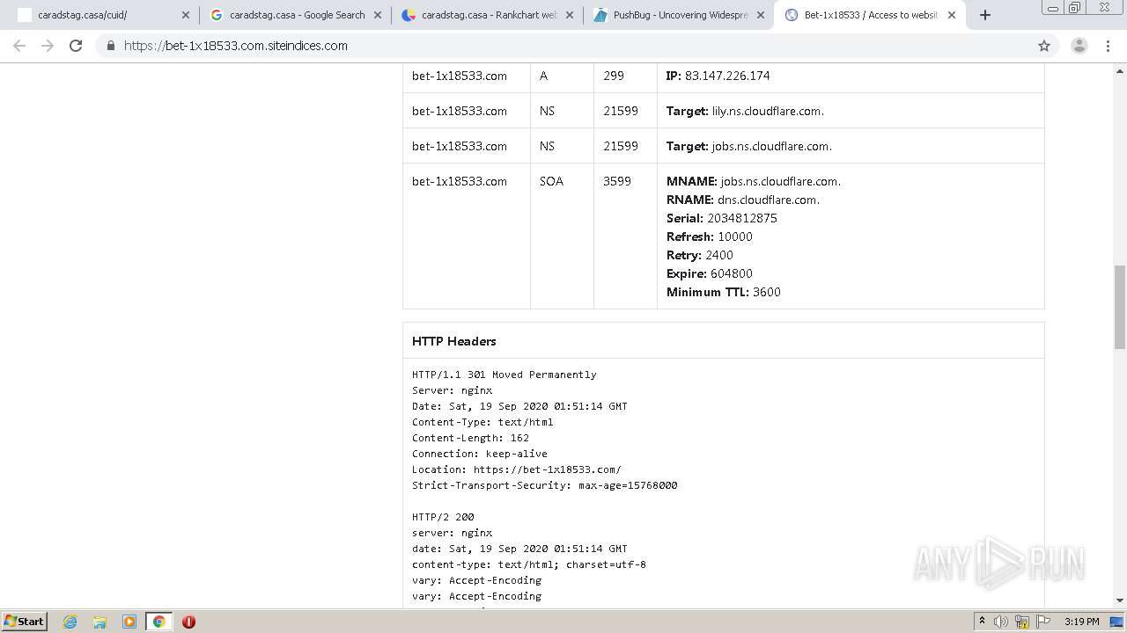Open File Explorer from taskbar

point(99,622)
